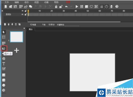Select the film reel video tool

click(x=4, y=59)
